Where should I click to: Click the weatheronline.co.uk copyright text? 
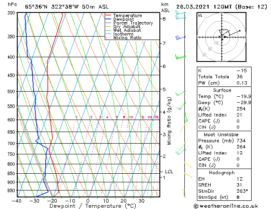pyautogui.click(x=226, y=206)
